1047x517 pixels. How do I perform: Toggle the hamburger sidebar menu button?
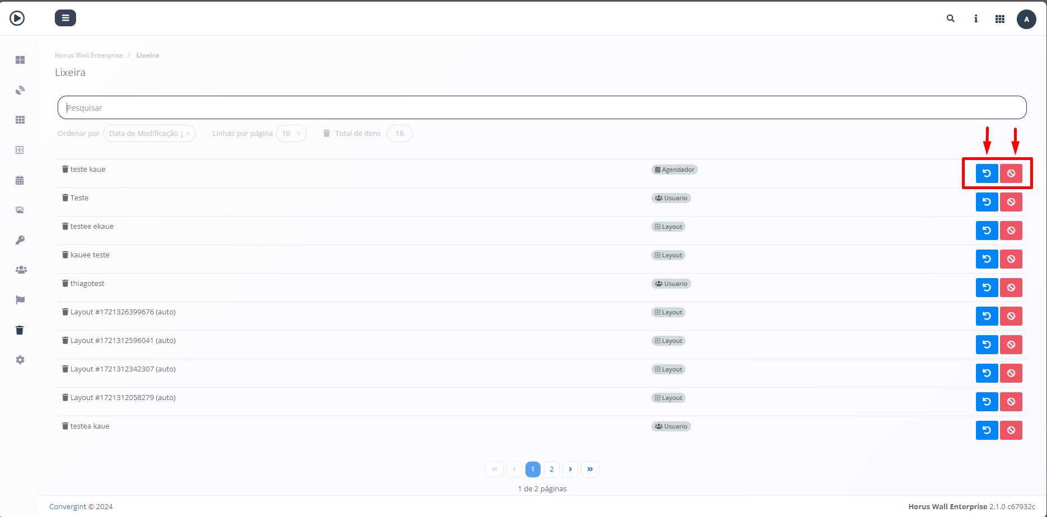pos(65,18)
